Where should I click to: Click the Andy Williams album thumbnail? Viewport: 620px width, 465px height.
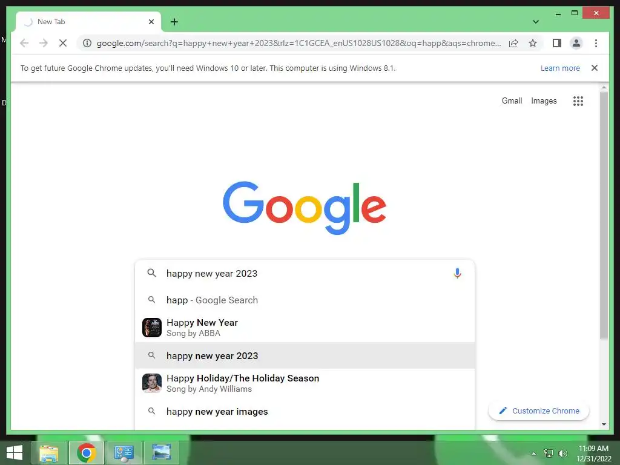pyautogui.click(x=152, y=383)
